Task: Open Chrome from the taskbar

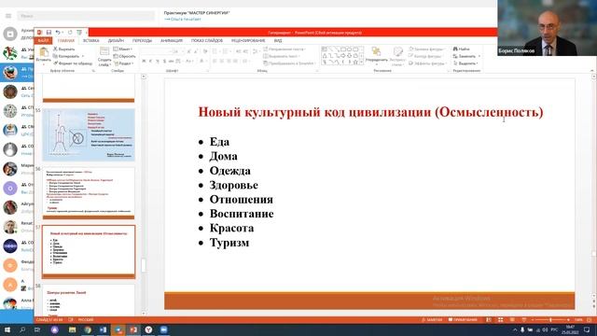Action: coord(88,329)
